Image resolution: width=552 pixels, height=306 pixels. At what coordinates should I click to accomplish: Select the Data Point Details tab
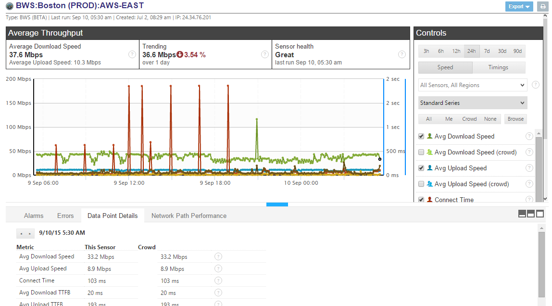pos(113,216)
